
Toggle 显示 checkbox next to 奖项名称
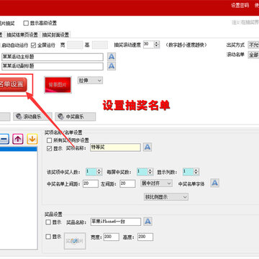click(50, 149)
